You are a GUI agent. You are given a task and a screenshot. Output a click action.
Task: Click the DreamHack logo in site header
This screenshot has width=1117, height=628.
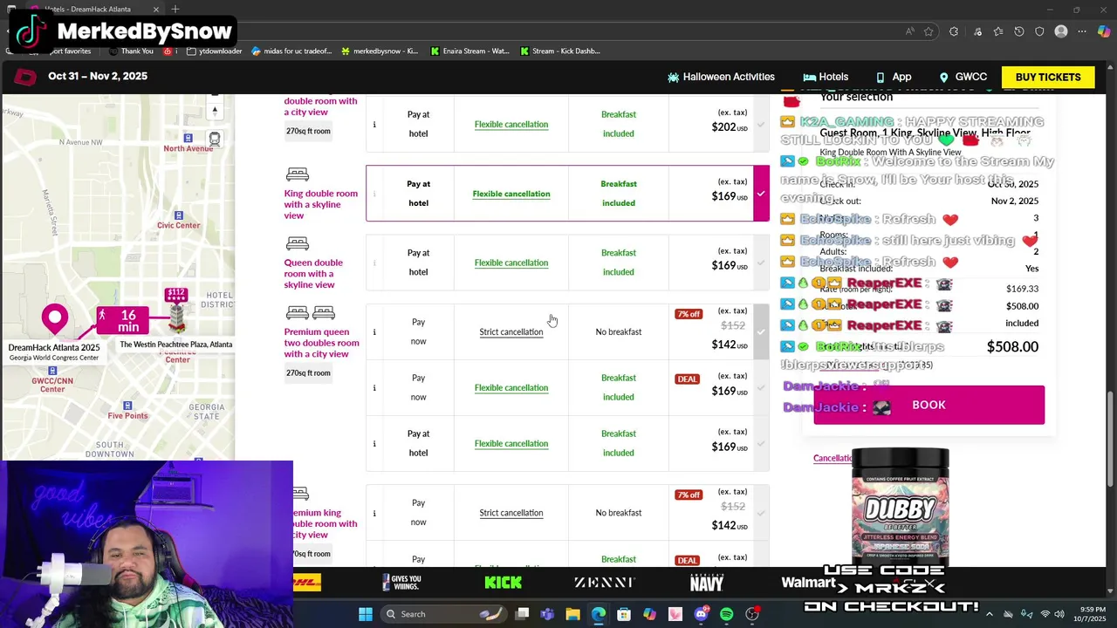(25, 77)
